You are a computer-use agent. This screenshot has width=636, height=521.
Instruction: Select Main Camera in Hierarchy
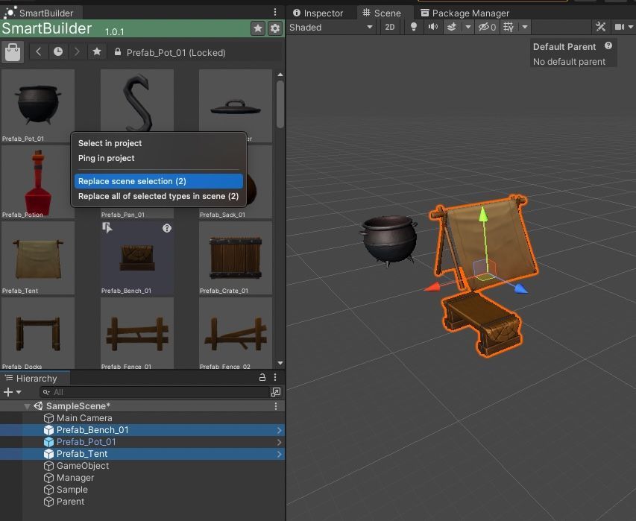pyautogui.click(x=84, y=418)
